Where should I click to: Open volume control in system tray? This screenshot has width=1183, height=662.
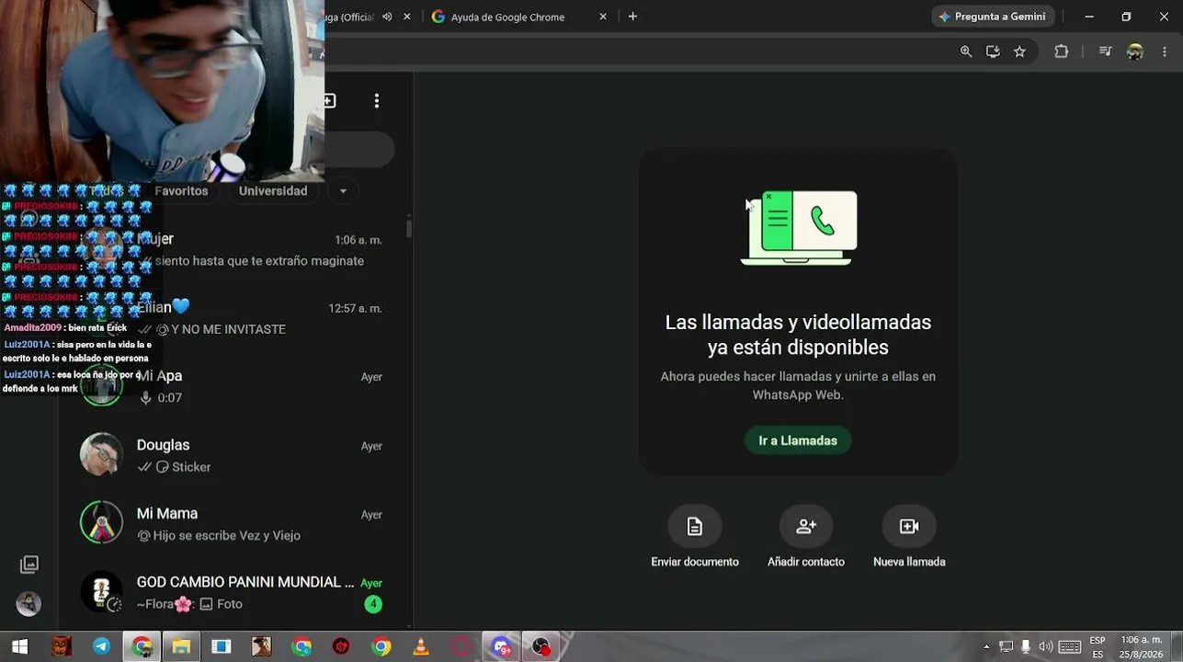1046,646
